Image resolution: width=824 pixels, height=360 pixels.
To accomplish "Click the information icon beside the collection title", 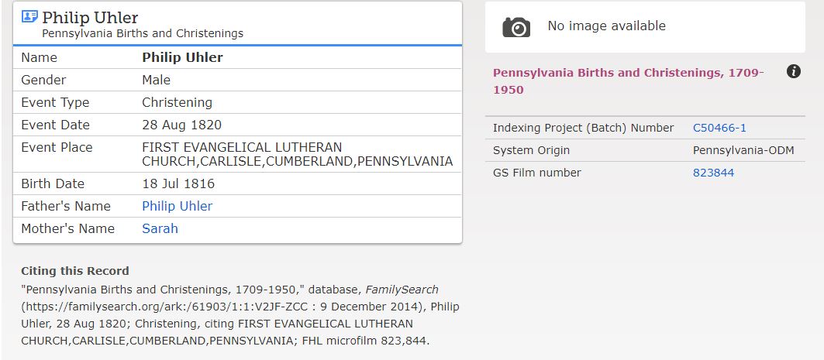I will (793, 72).
